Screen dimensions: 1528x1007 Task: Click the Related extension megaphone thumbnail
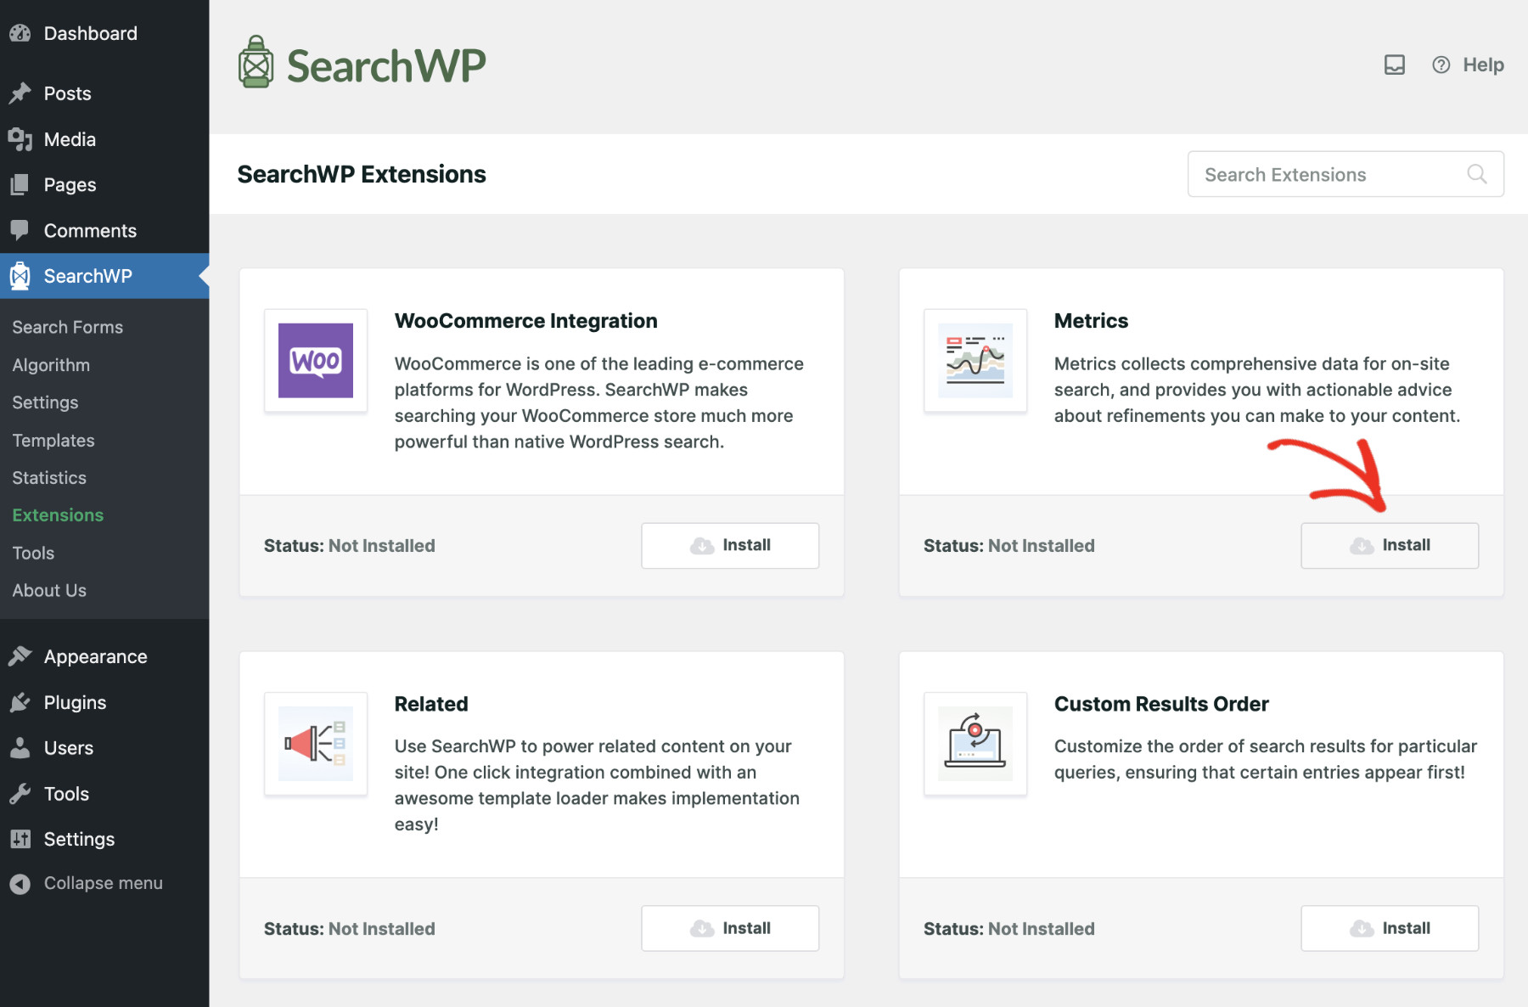click(316, 744)
